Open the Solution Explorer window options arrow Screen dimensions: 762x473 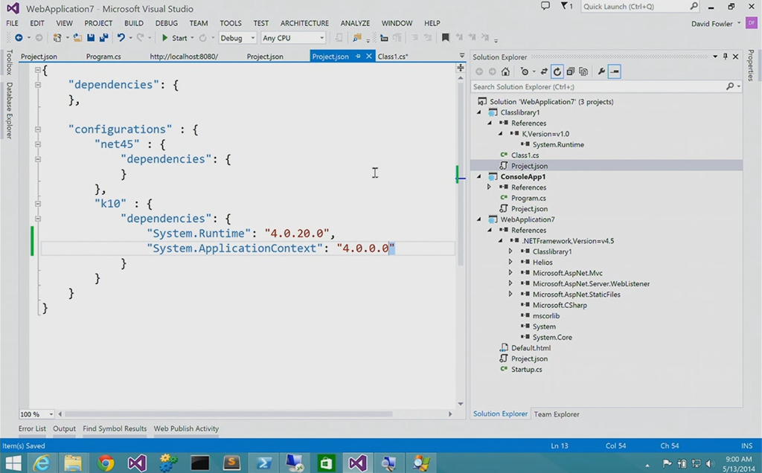coord(715,57)
